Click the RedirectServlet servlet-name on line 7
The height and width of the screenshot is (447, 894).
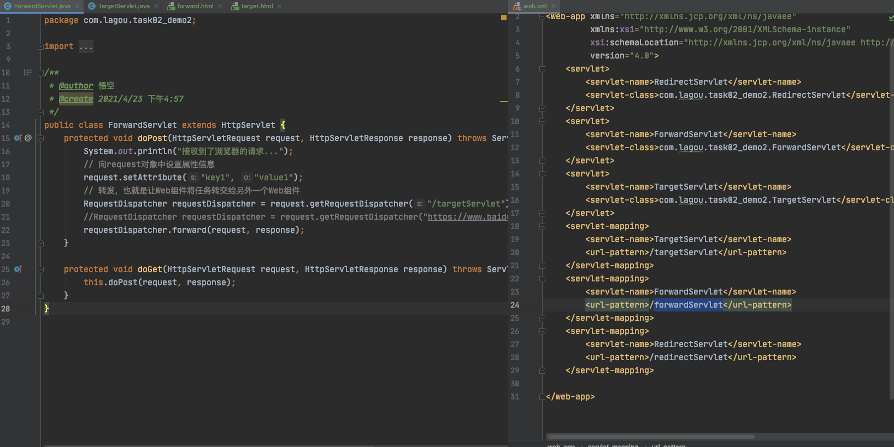(x=691, y=82)
